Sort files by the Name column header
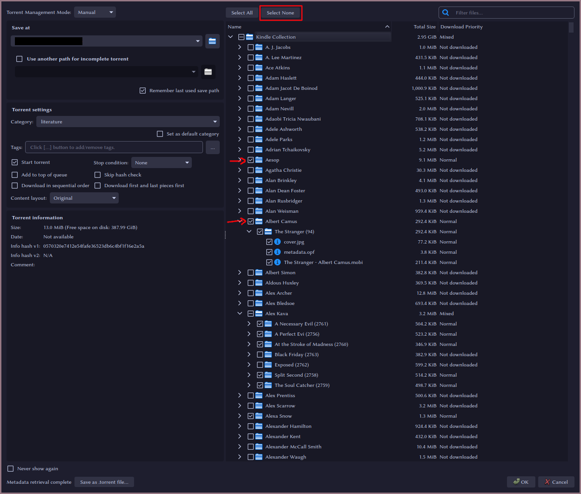581x494 pixels. (309, 27)
